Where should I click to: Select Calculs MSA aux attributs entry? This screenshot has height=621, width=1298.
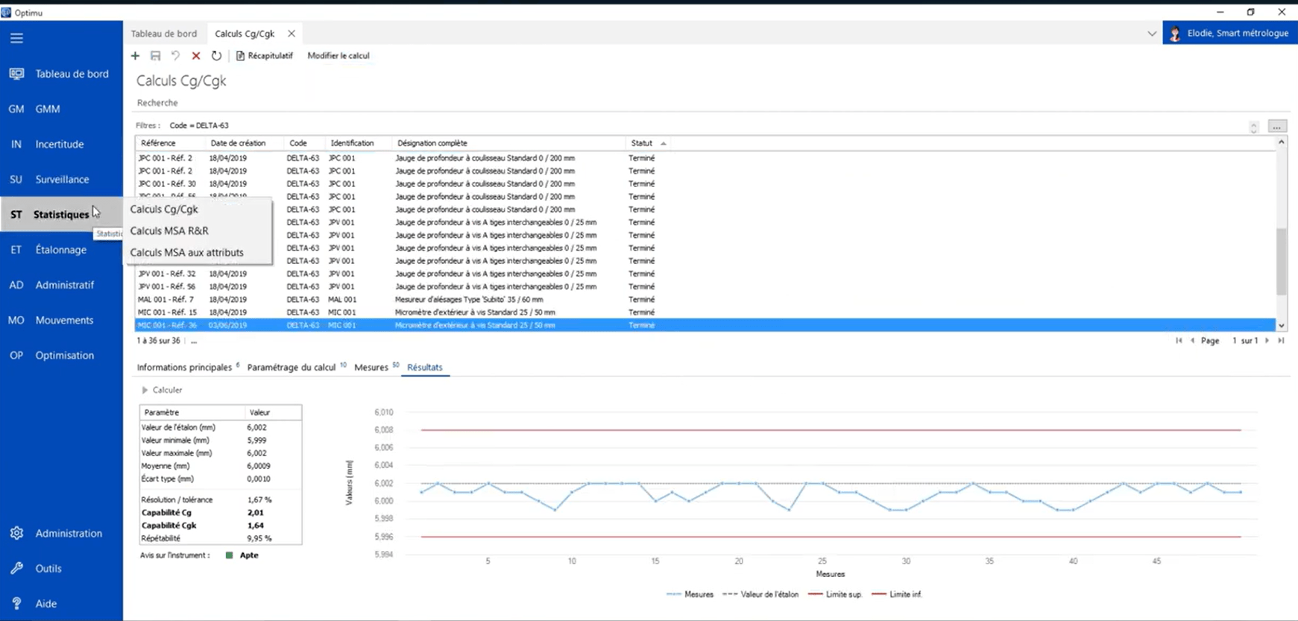(186, 253)
